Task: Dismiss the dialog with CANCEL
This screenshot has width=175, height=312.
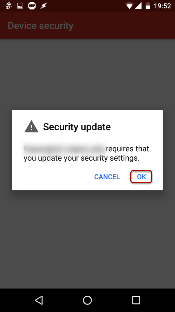Action: click(x=107, y=177)
